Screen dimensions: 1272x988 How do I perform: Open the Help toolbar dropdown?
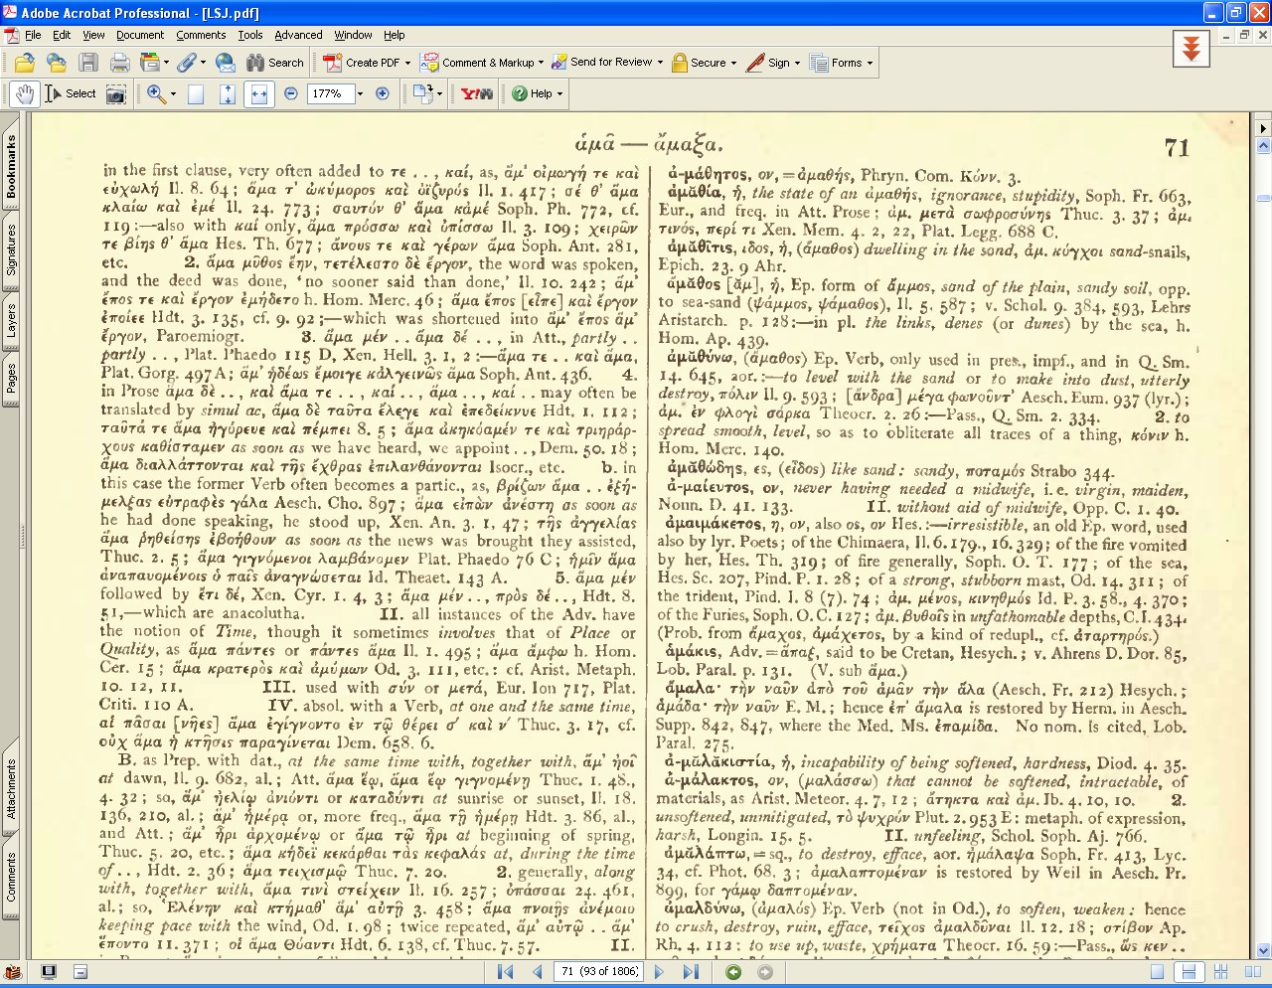559,93
